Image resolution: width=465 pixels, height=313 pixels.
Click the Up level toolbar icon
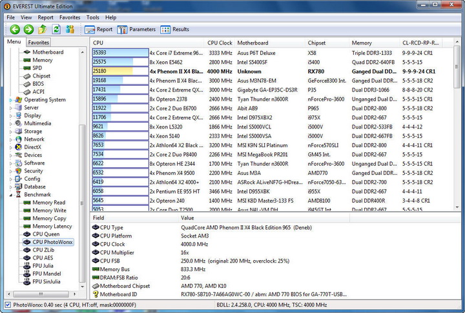43,29
